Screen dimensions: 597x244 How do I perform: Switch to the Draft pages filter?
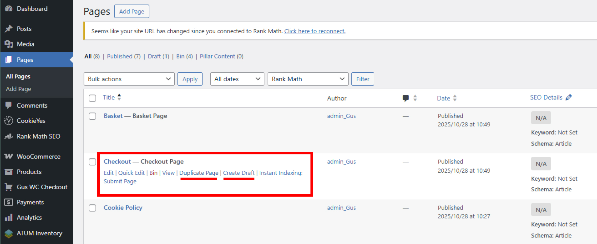[154, 56]
